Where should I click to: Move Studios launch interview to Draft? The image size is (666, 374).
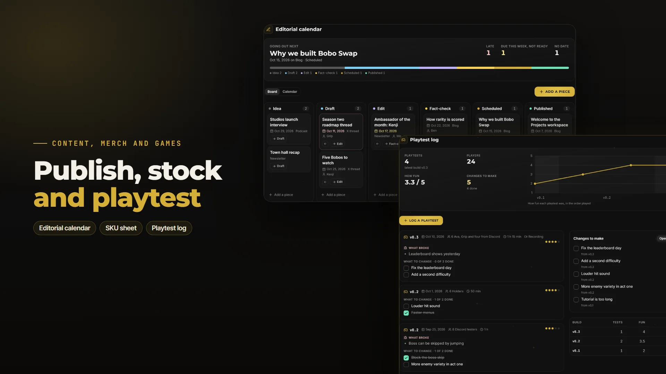coord(279,139)
